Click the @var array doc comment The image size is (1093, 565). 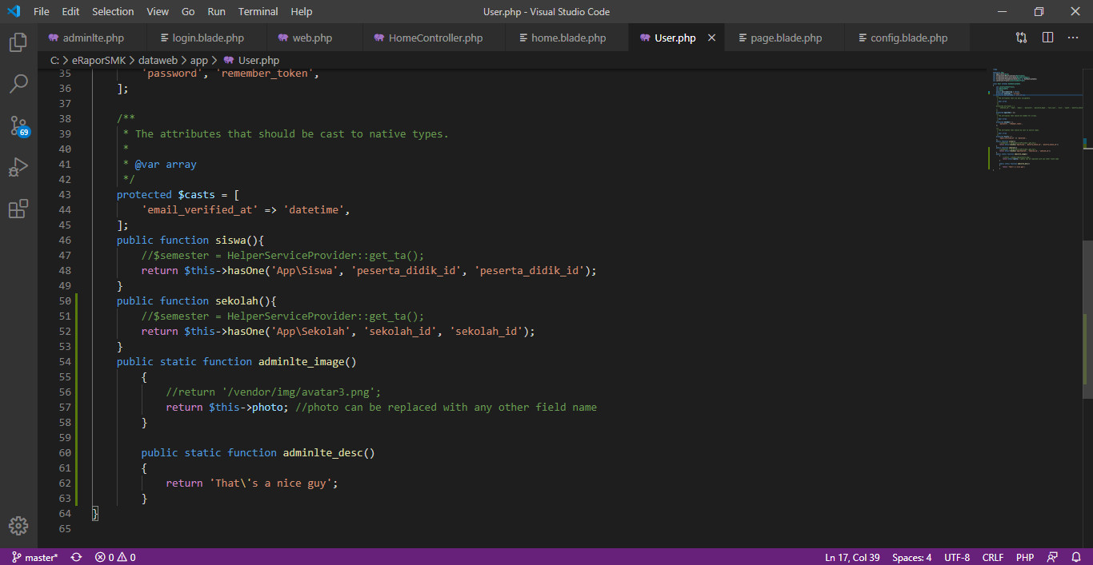tap(166, 164)
